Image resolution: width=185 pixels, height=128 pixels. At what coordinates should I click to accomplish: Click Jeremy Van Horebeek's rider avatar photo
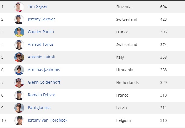(x=19, y=120)
